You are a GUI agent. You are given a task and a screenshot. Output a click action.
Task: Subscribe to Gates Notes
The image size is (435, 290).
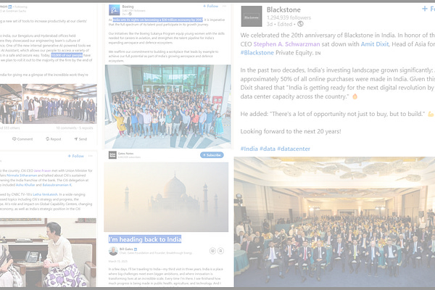(212, 155)
